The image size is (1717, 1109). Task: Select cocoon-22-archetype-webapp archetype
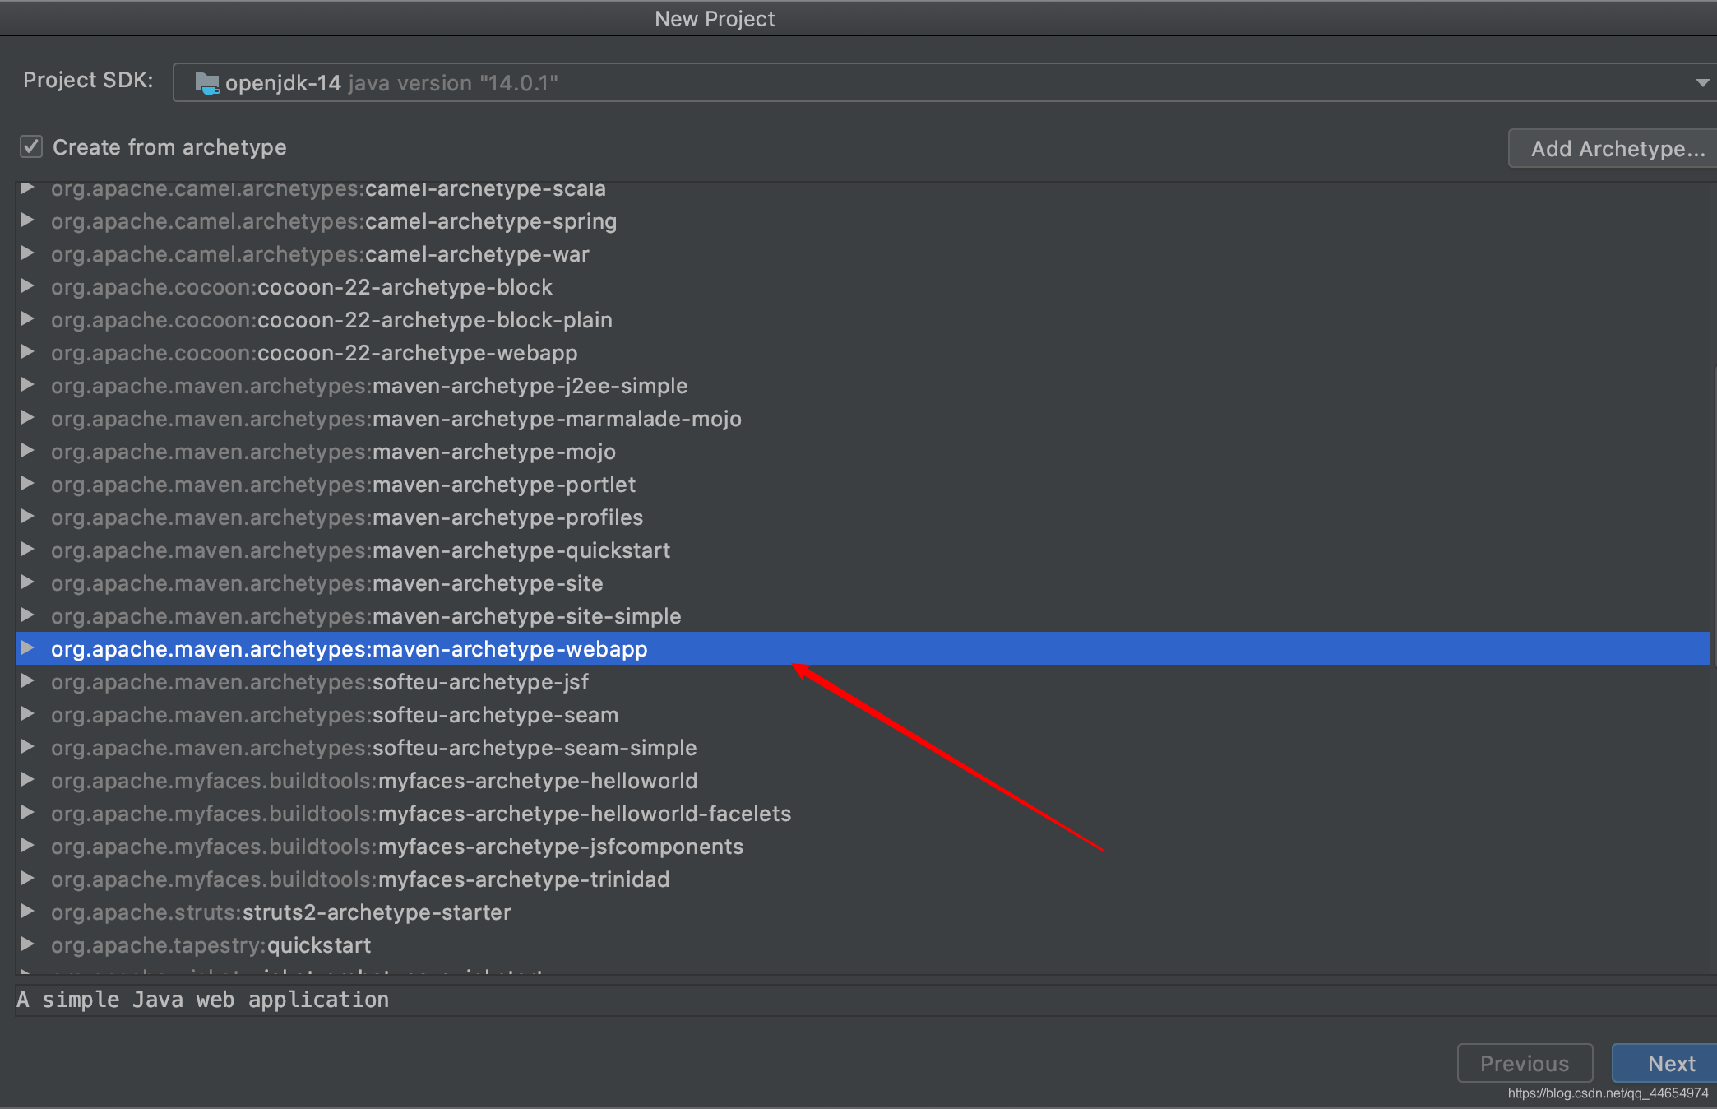click(x=314, y=353)
